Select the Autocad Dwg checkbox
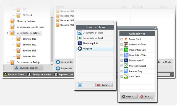 pyautogui.click(x=122, y=71)
